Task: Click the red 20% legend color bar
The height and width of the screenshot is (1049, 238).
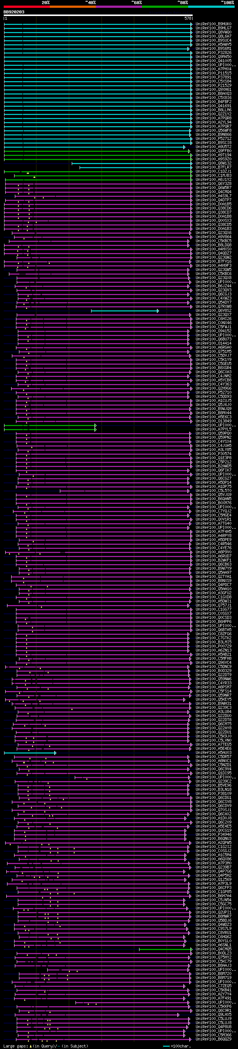Action: 26,7
